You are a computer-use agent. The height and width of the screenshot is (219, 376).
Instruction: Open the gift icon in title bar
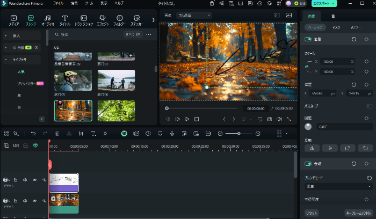pos(212,3)
